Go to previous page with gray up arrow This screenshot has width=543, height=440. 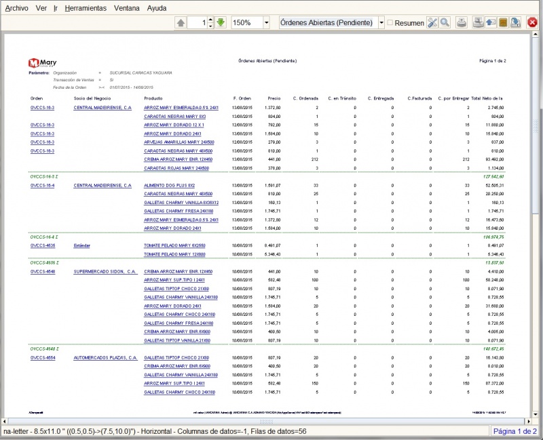[181, 23]
